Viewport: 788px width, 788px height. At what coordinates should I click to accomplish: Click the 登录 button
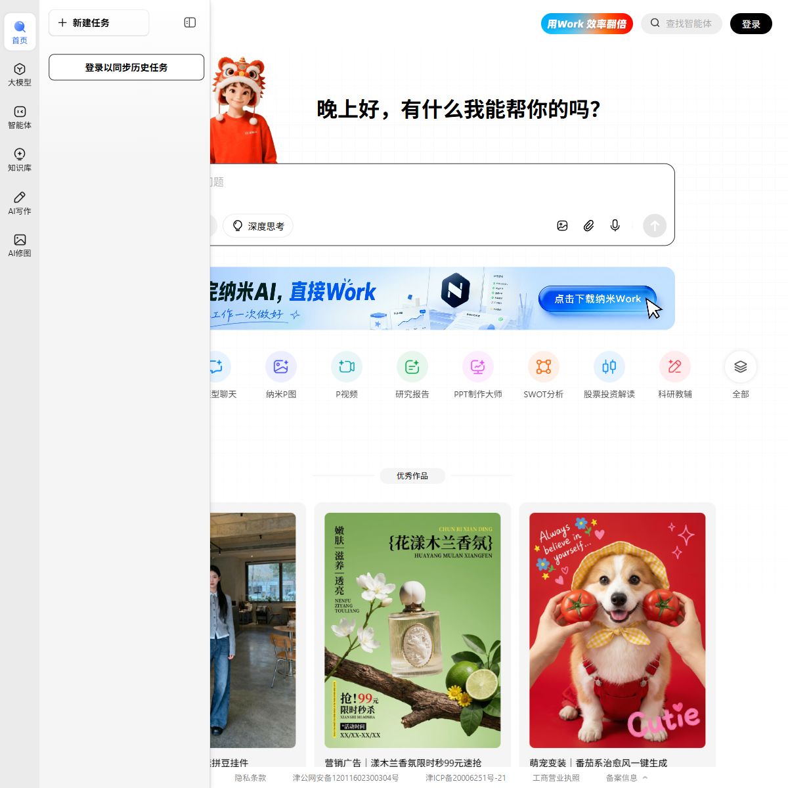coord(751,24)
